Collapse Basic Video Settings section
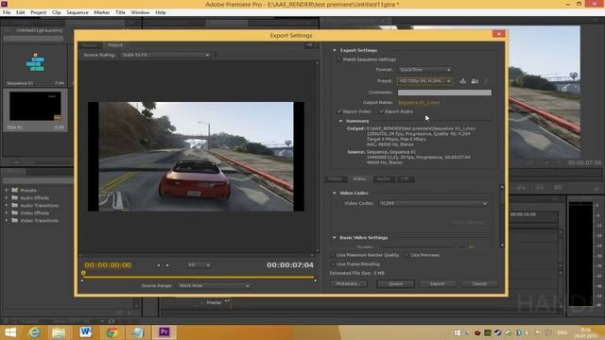The width and height of the screenshot is (605, 340). pos(335,238)
